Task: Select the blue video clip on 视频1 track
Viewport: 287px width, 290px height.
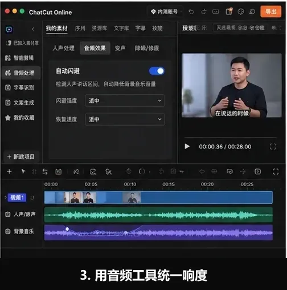Action: 158,198
